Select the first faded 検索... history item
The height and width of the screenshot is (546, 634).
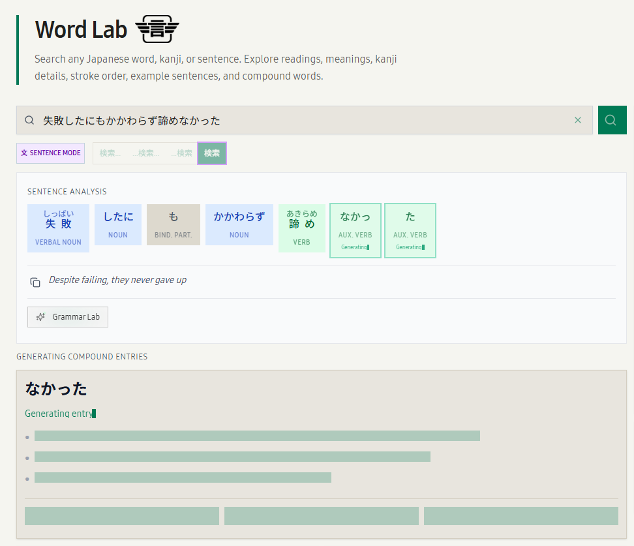(x=110, y=153)
